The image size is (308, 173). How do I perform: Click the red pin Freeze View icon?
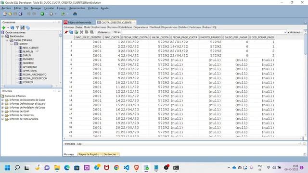pyautogui.click(x=66, y=32)
